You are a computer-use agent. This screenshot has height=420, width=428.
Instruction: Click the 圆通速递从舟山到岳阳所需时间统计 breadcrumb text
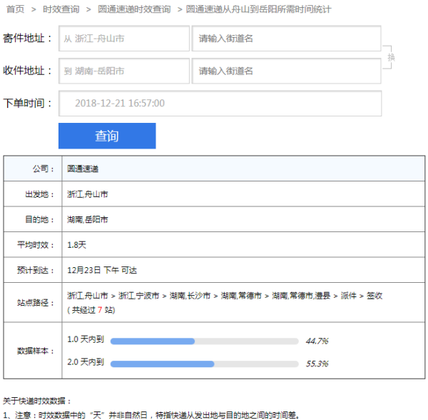258,9
